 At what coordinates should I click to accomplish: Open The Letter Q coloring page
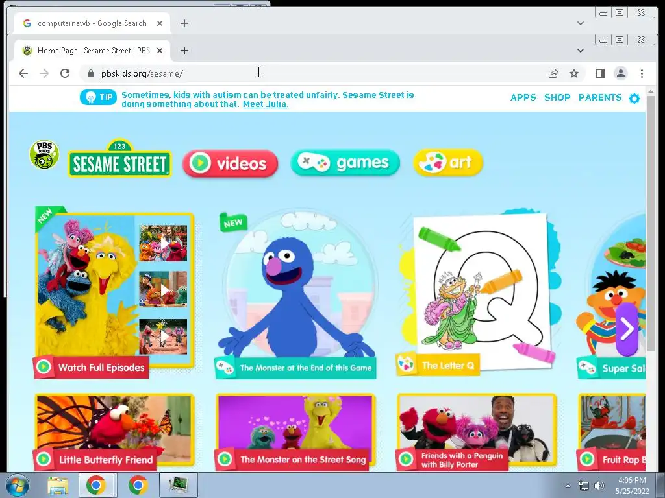[x=479, y=292]
